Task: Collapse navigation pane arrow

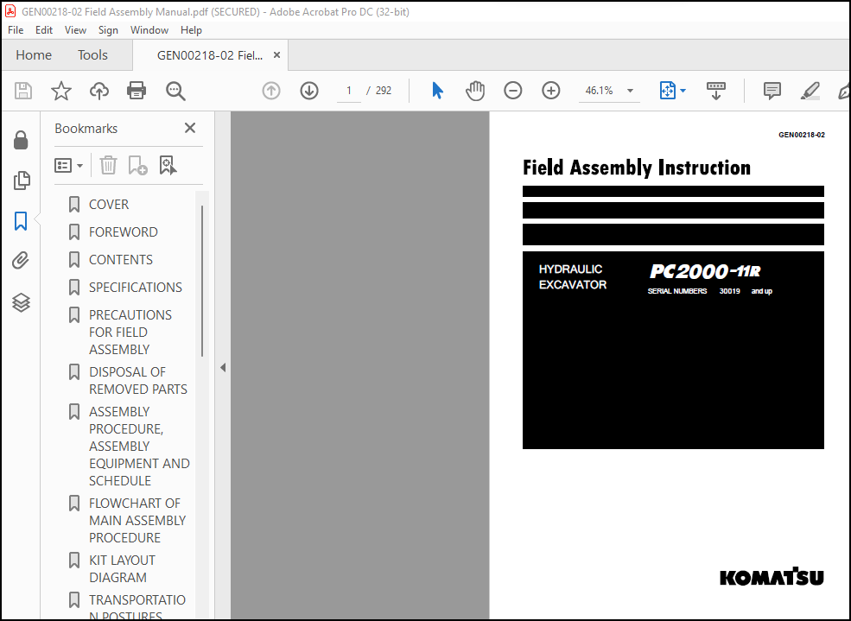Action: 223,368
